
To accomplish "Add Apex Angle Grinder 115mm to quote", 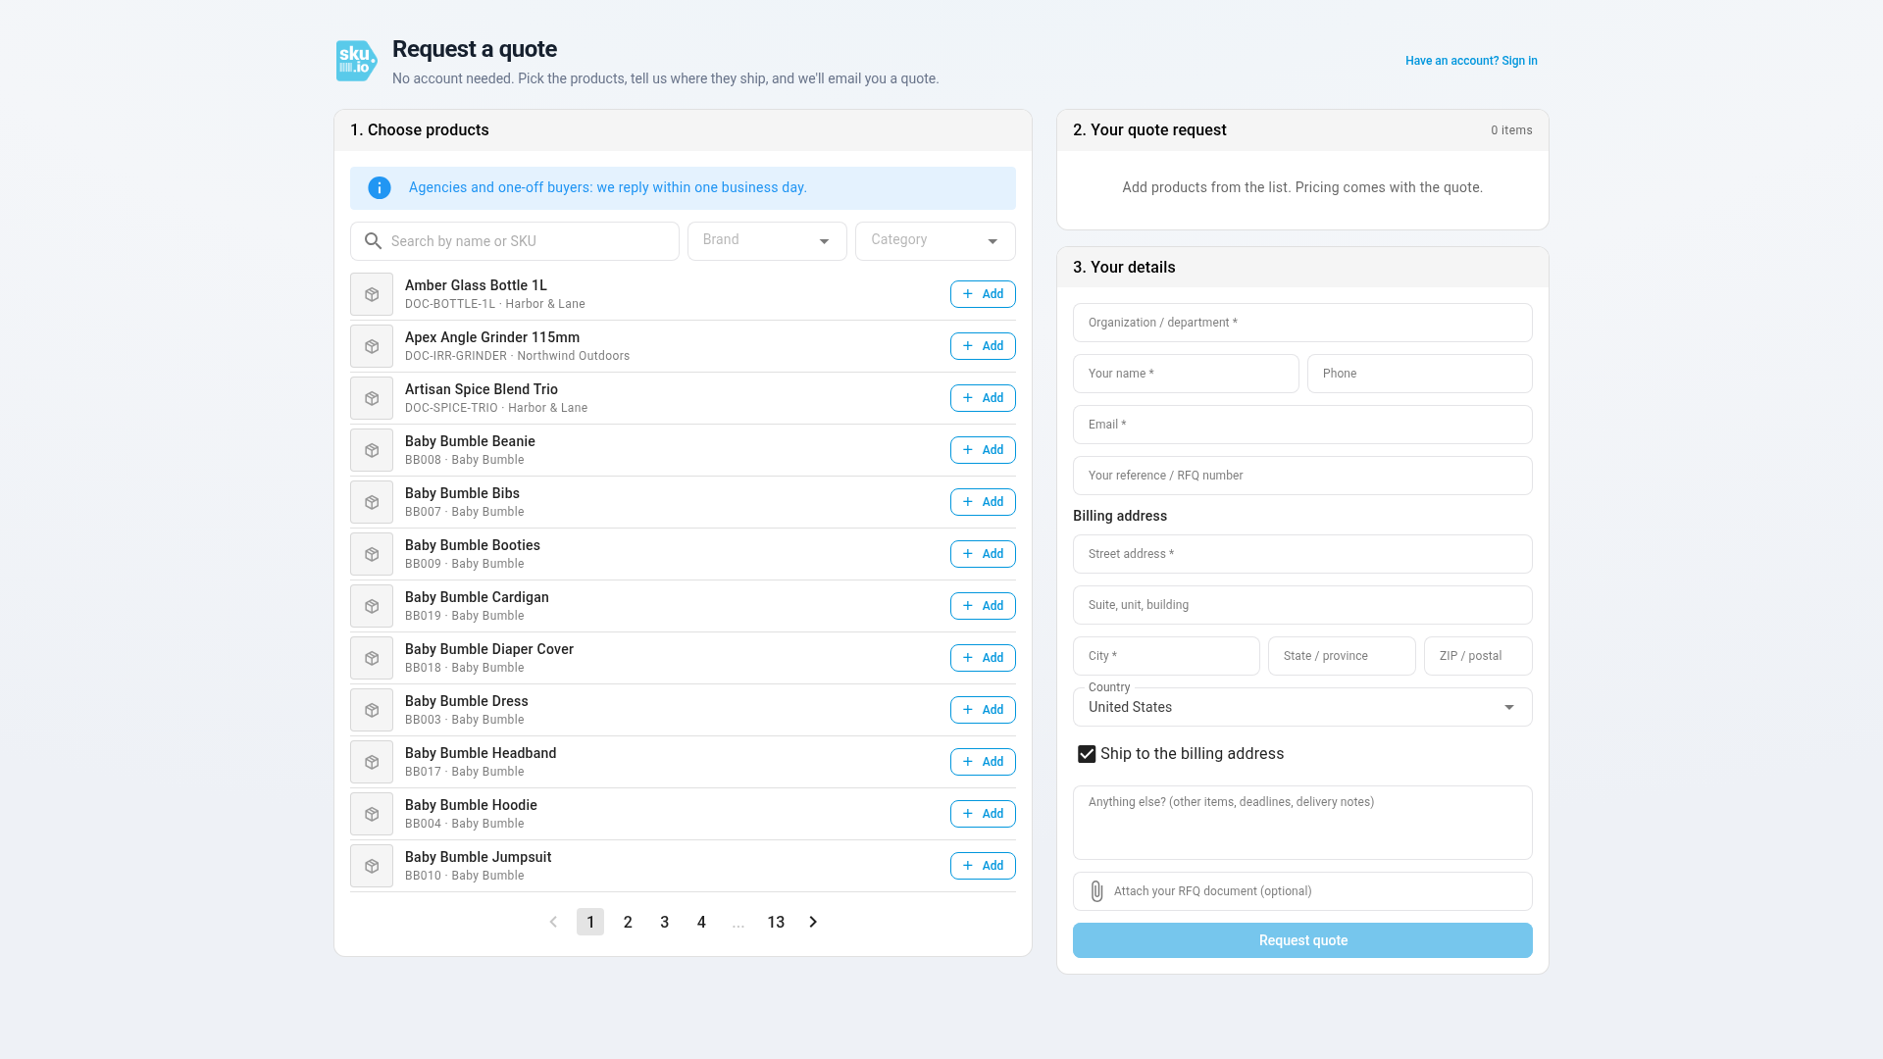I will [x=983, y=346].
